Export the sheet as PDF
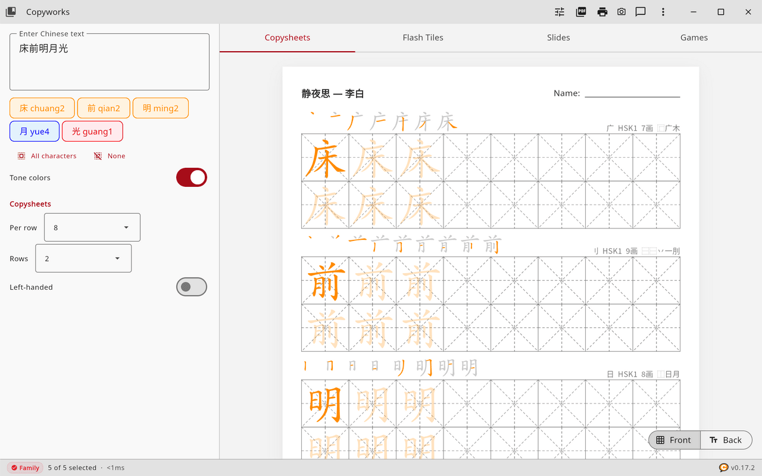Viewport: 762px width, 476px height. (581, 12)
